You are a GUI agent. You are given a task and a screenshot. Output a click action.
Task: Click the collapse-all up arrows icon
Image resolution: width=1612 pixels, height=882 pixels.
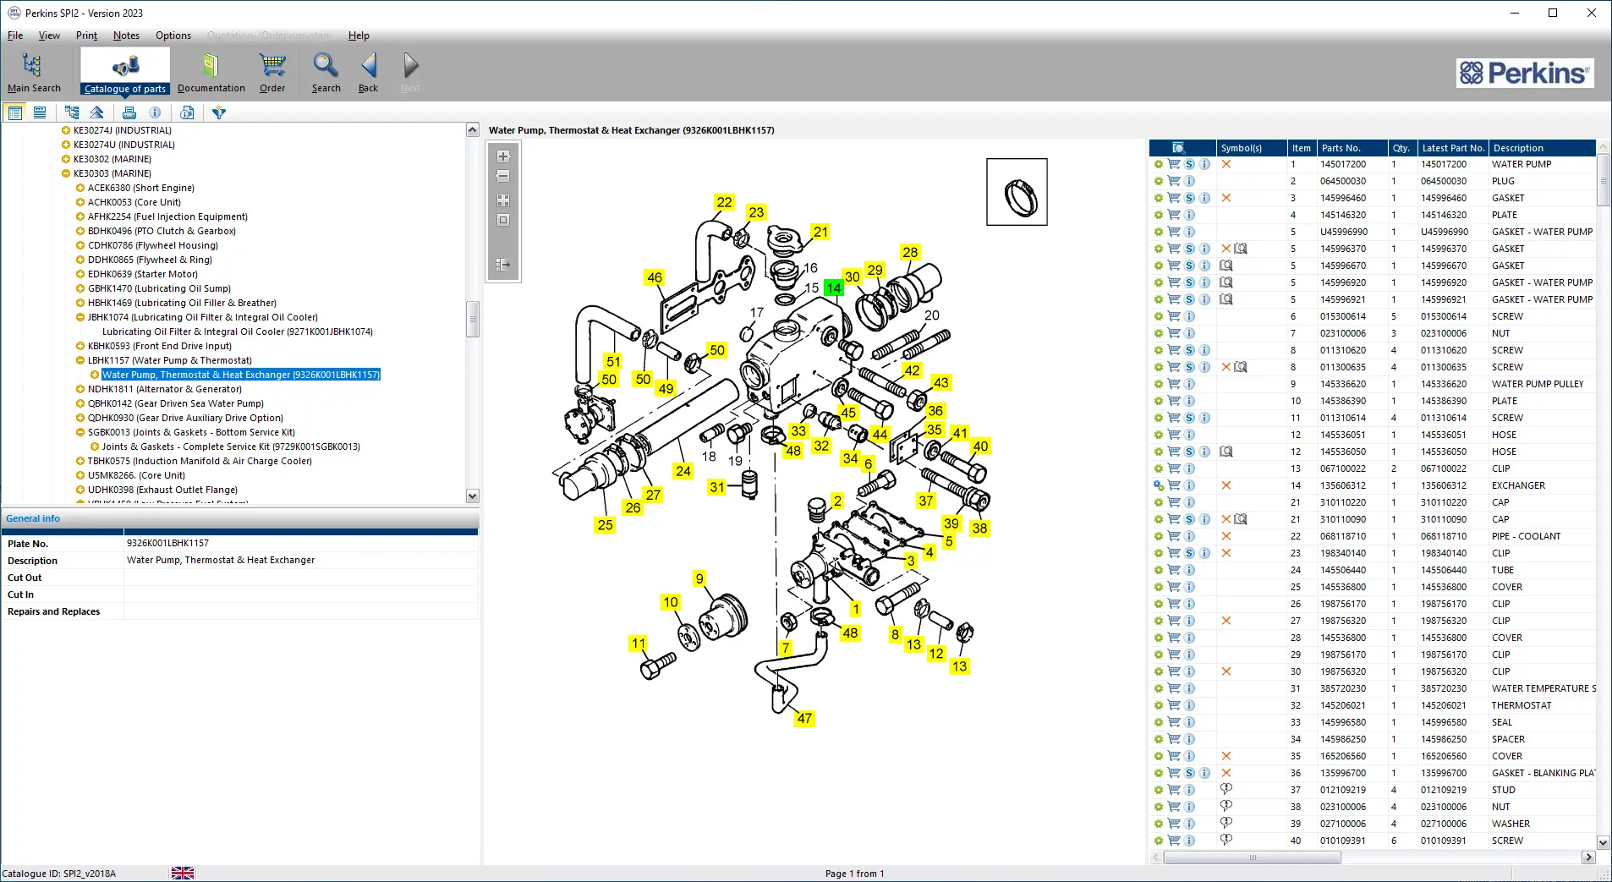click(97, 112)
